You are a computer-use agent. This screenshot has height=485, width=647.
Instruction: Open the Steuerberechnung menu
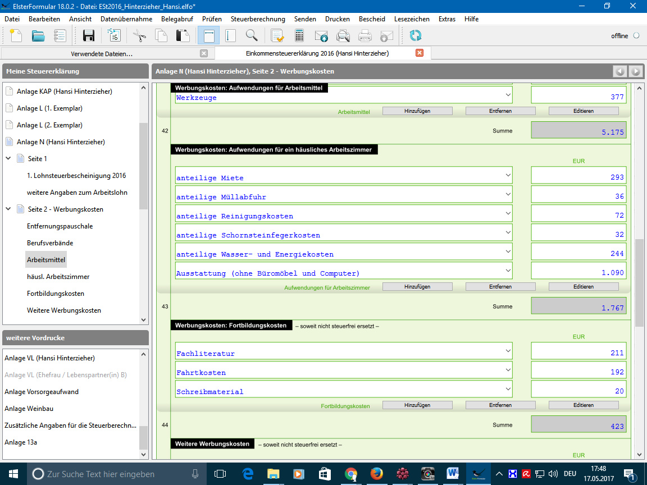(x=258, y=19)
